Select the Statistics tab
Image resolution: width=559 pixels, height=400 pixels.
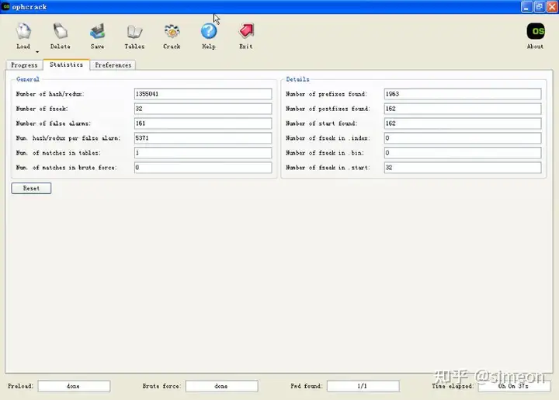[66, 64]
